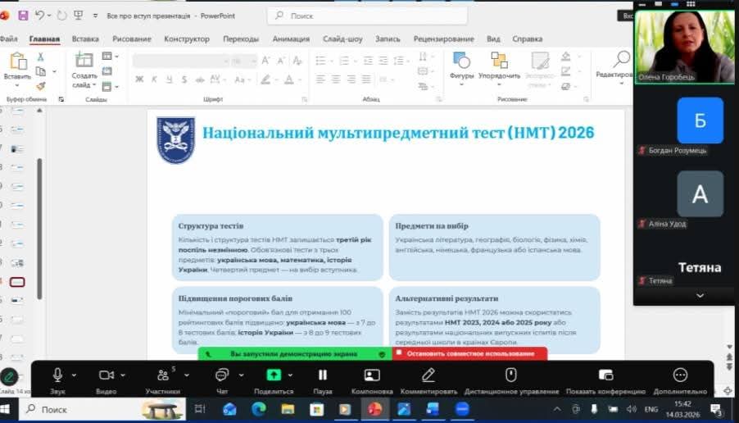Open the Дополнительно three-dots menu
The height and width of the screenshot is (423, 739).
680,375
